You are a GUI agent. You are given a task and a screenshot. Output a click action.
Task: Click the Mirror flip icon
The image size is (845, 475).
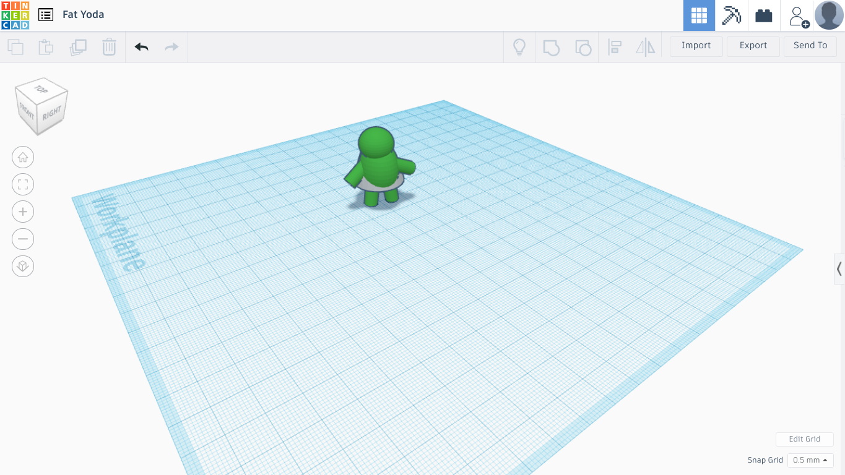(x=645, y=47)
